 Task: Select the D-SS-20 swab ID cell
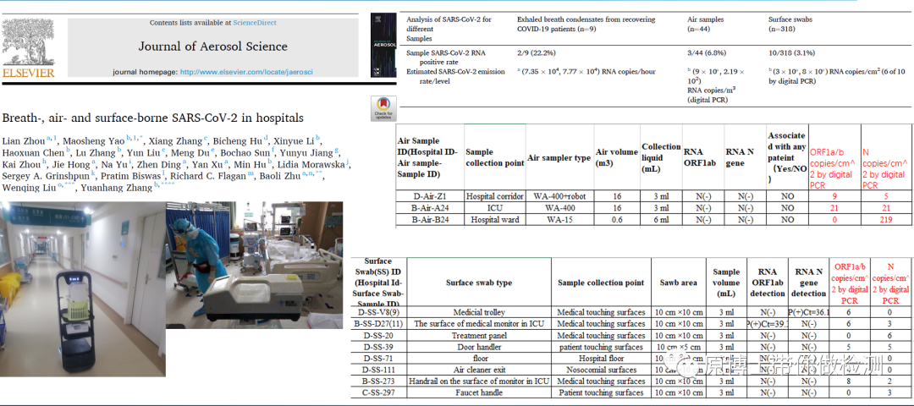(x=379, y=336)
